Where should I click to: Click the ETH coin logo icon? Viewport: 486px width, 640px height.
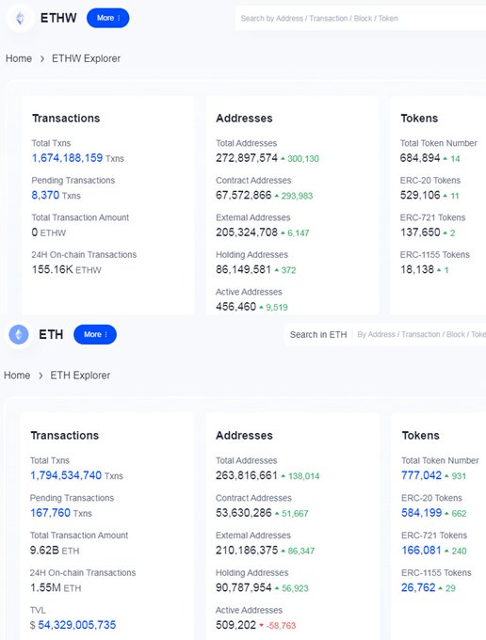19,335
